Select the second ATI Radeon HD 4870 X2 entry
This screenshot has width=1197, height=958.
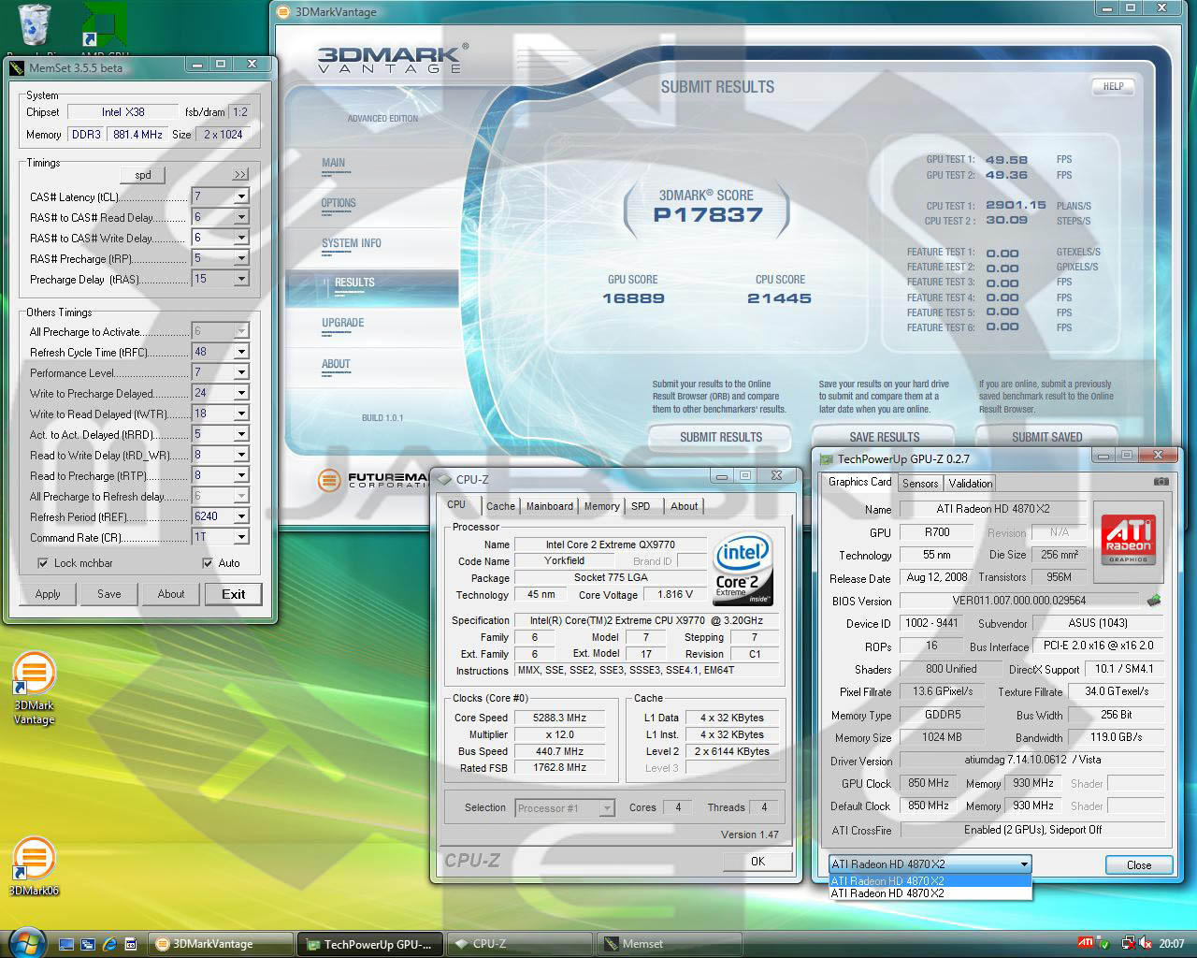(x=887, y=893)
